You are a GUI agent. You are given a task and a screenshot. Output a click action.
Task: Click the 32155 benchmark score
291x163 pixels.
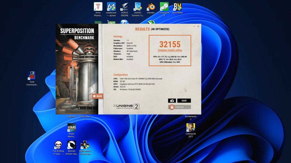[170, 44]
